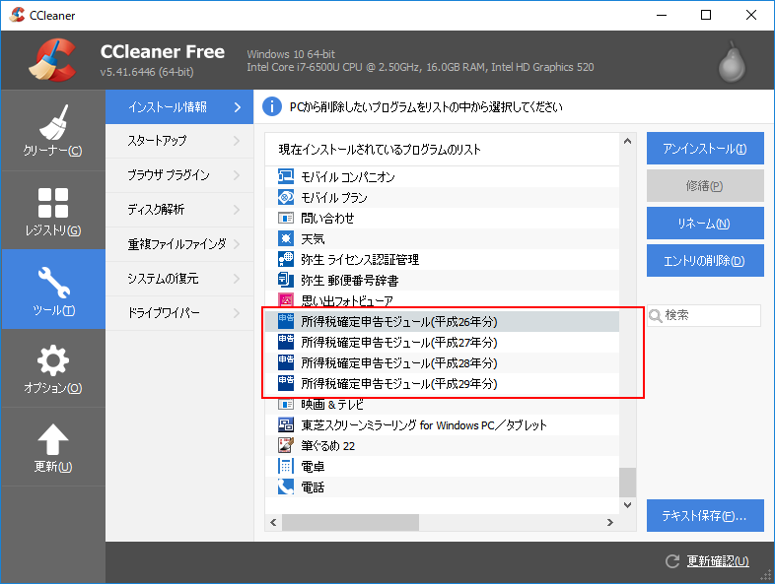775x584 pixels.
Task: Select the 映画 & テレビ row
Action: 442,405
